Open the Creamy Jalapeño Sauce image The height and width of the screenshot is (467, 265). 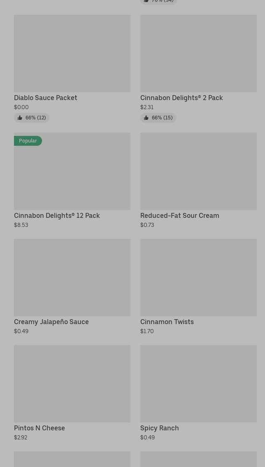72,277
